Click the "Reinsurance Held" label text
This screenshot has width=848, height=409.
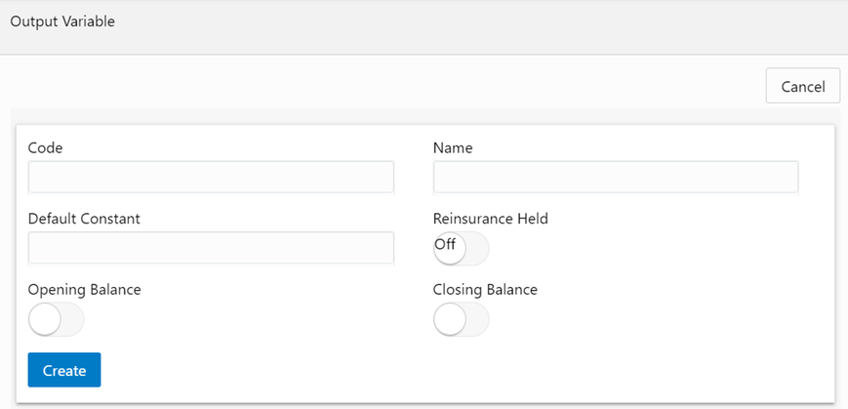490,219
